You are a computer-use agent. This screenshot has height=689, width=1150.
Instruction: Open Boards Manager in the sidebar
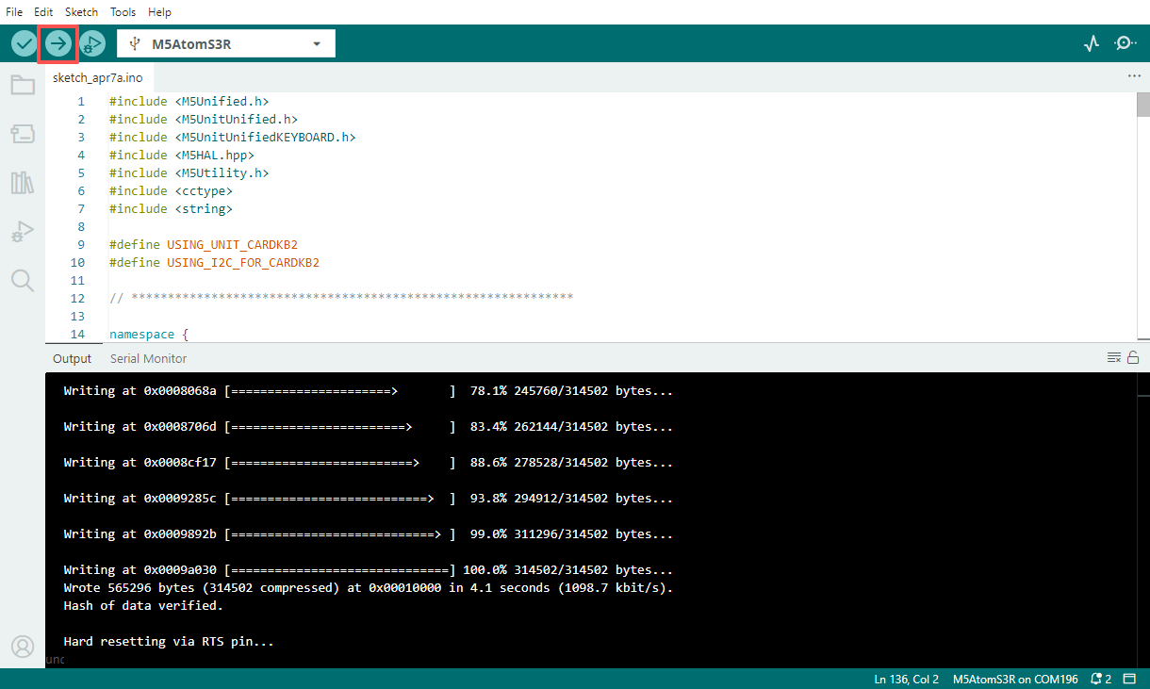(x=23, y=134)
